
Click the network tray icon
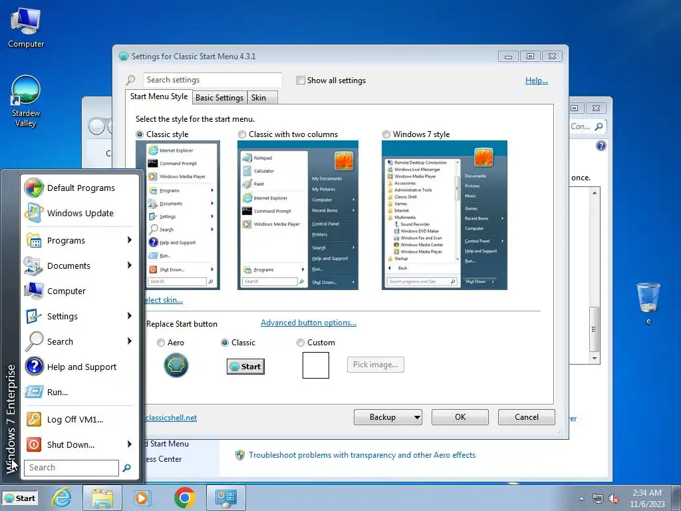pos(598,499)
